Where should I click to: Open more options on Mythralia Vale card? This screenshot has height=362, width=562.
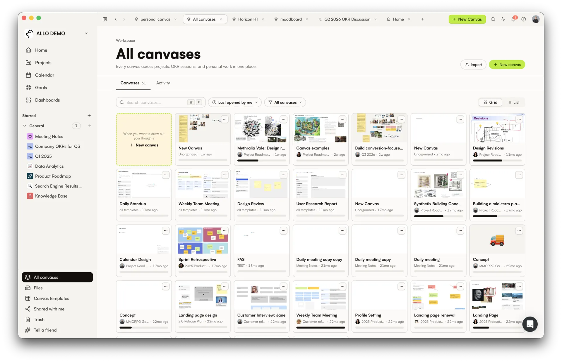coord(283,119)
